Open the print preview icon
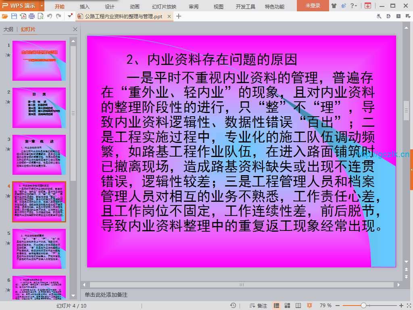413x310 pixels. pyautogui.click(x=40, y=16)
